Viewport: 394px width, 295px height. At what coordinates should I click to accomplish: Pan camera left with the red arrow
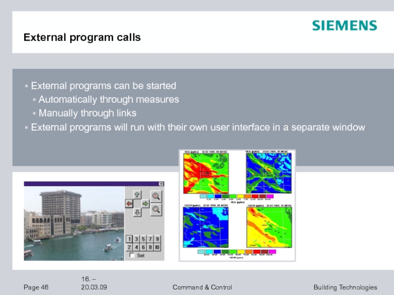(x=129, y=204)
